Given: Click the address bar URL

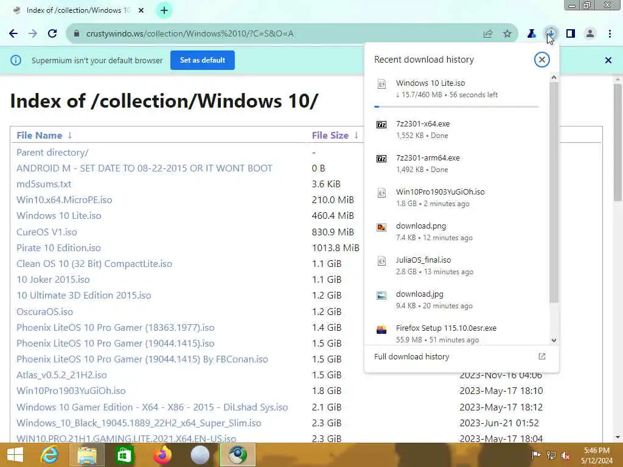Looking at the screenshot, I should pyautogui.click(x=190, y=34).
